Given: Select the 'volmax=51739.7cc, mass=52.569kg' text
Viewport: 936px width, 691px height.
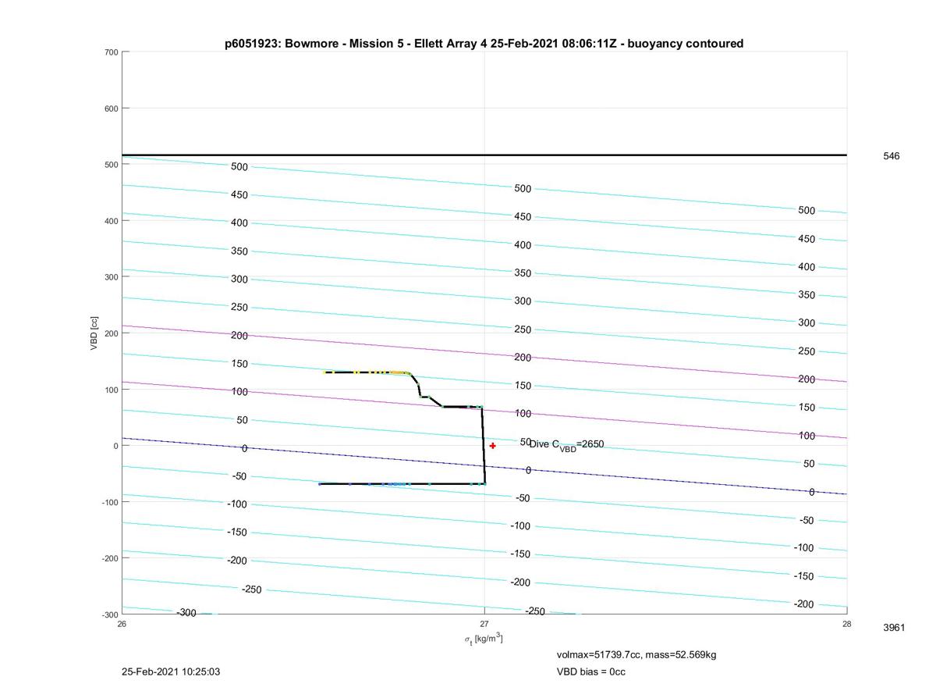Looking at the screenshot, I should (636, 655).
